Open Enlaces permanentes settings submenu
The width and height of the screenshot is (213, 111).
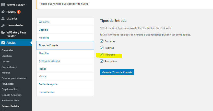tap(14, 78)
